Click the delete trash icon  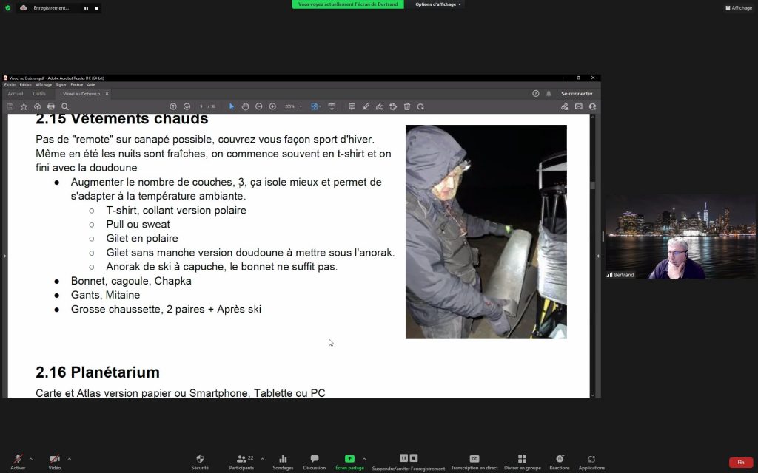[407, 106]
